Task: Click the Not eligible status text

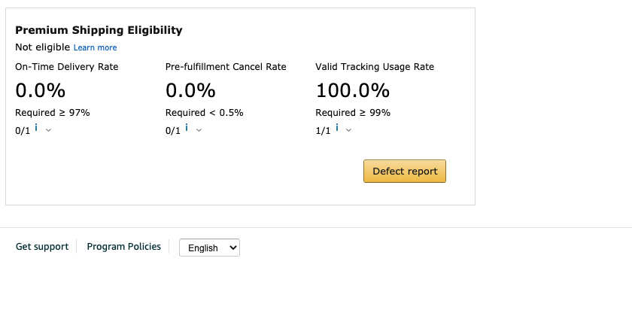Action: (43, 47)
